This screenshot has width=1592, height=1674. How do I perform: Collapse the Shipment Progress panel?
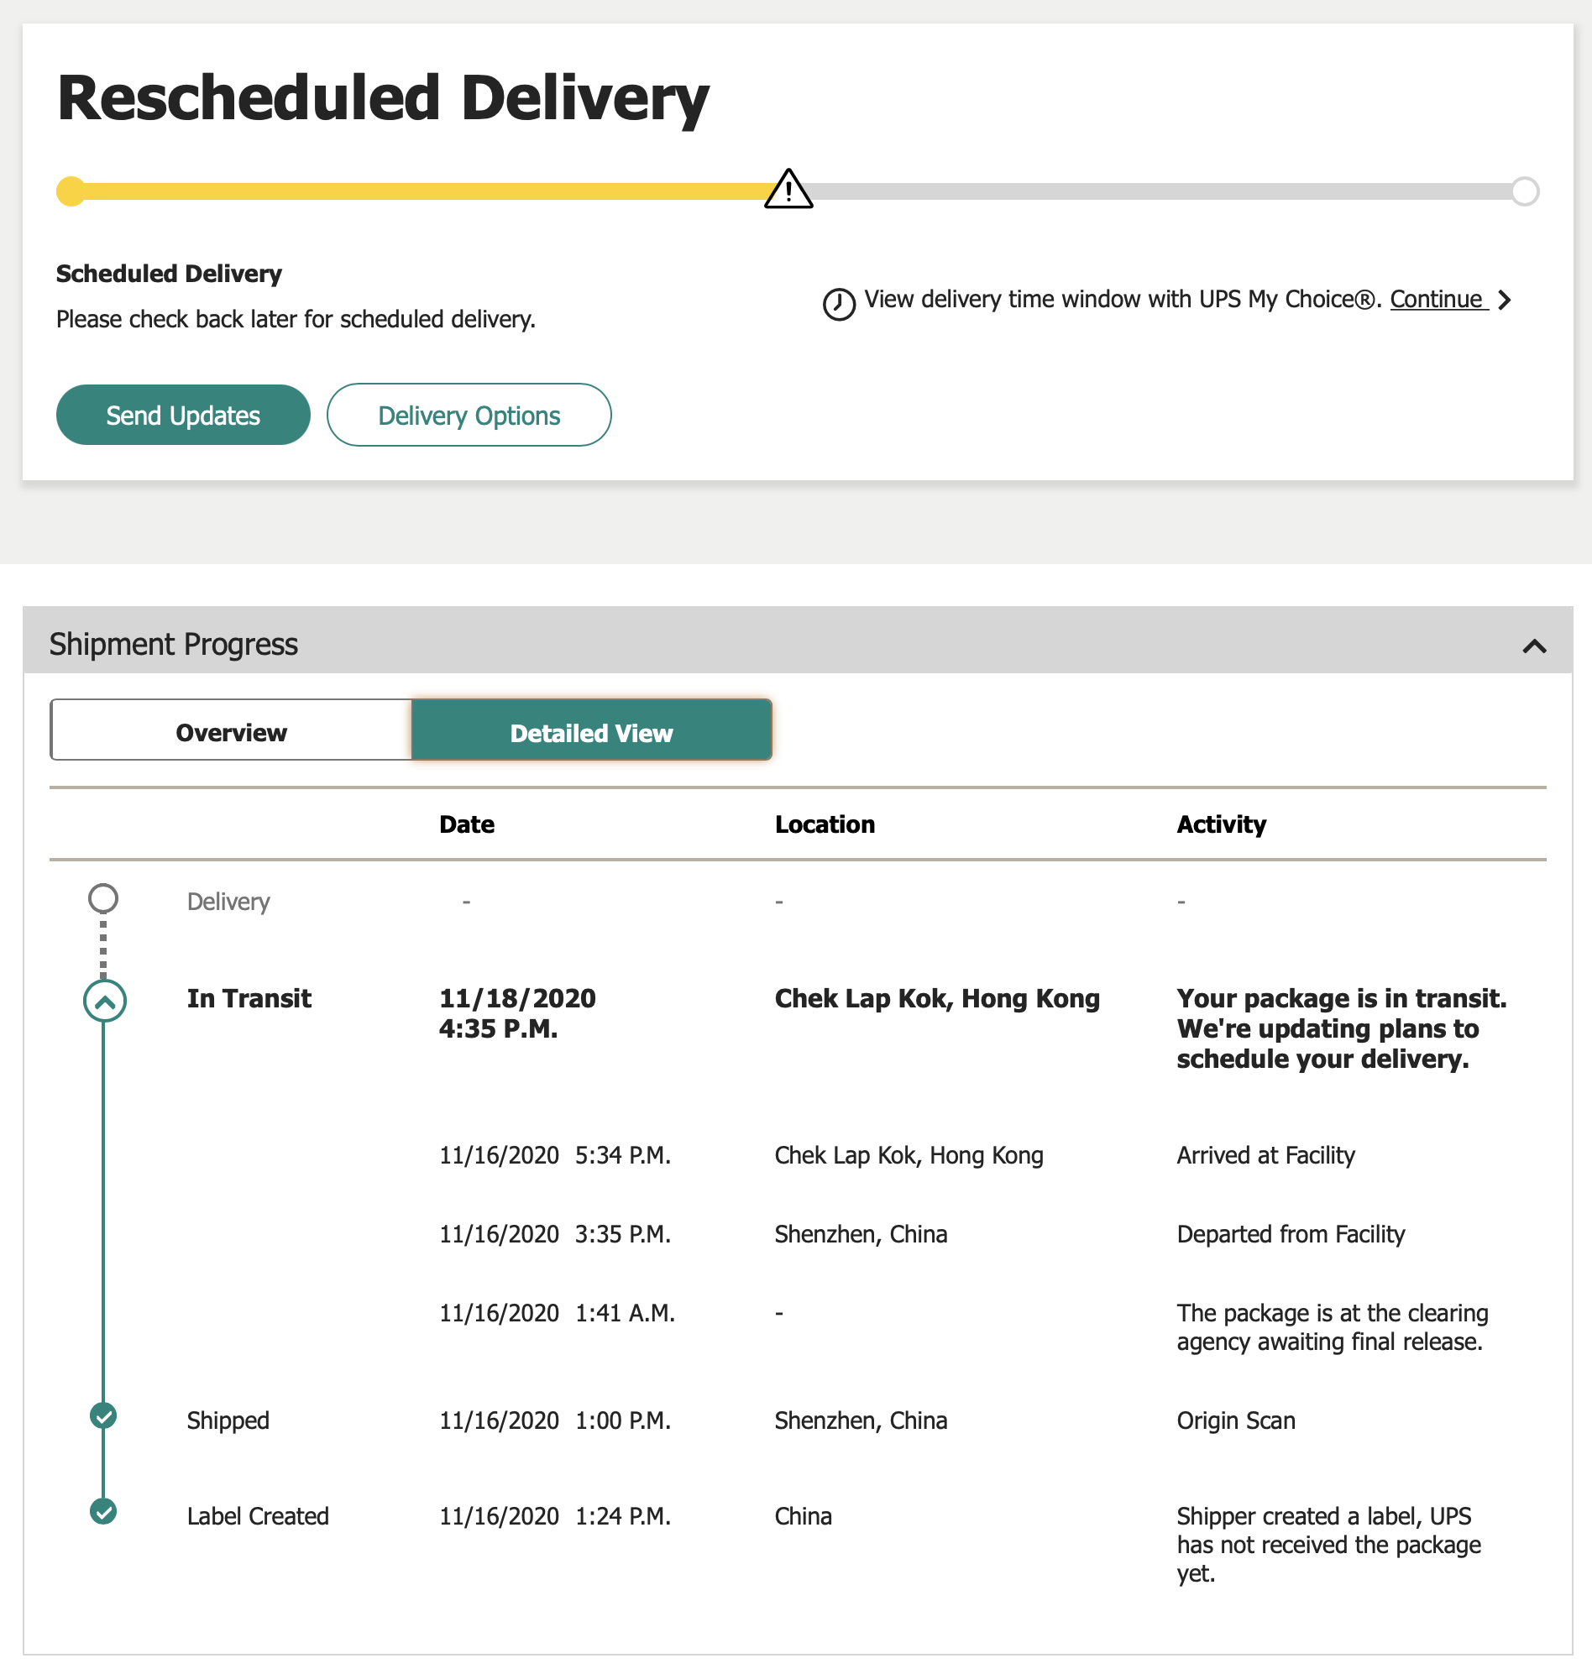tap(1534, 646)
